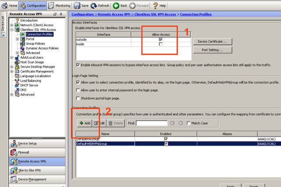Sort table by Aliases column header
This screenshot has height=187, width=281.
point(227,134)
